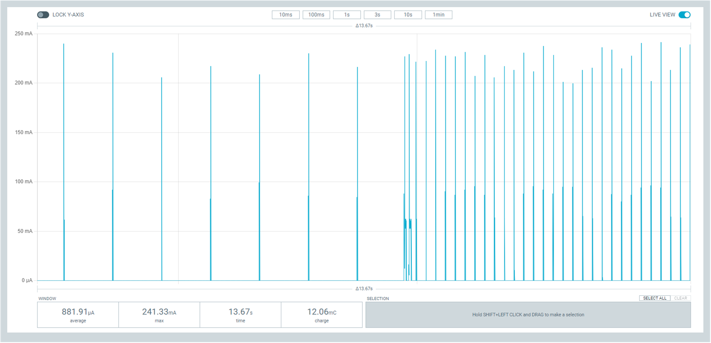Choose the 10s time window
Image resolution: width=711 pixels, height=343 pixels.
click(x=408, y=15)
